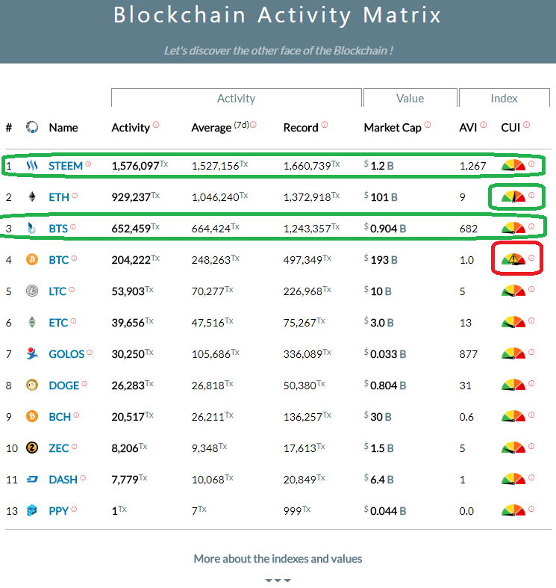Viewport: 556px width, 588px height.
Task: Click the STEEM row CUI gauge
Action: coord(513,165)
